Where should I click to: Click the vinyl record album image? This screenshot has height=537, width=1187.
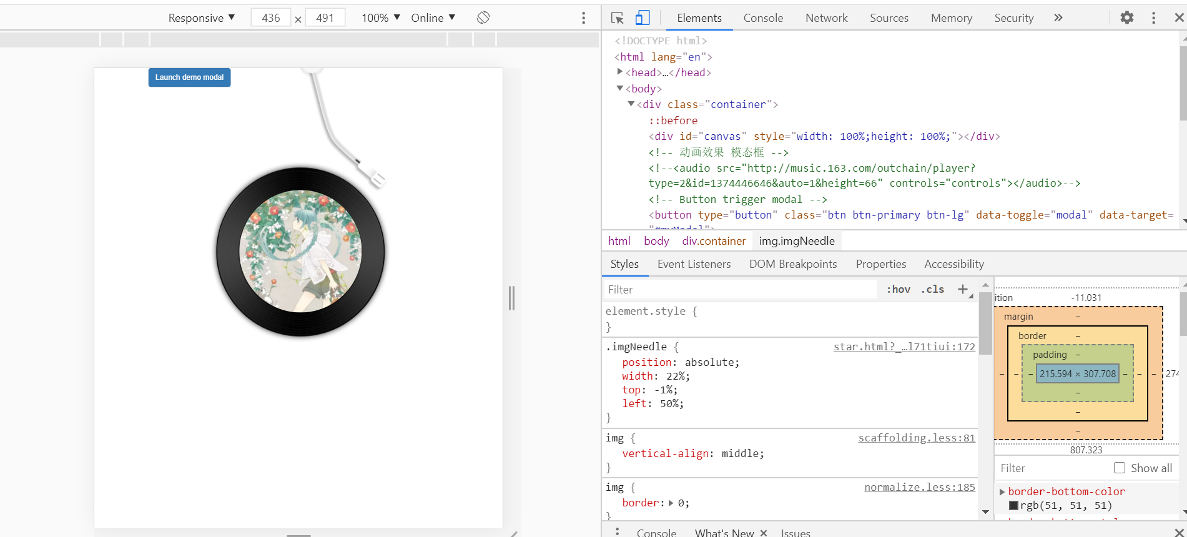[x=300, y=252]
